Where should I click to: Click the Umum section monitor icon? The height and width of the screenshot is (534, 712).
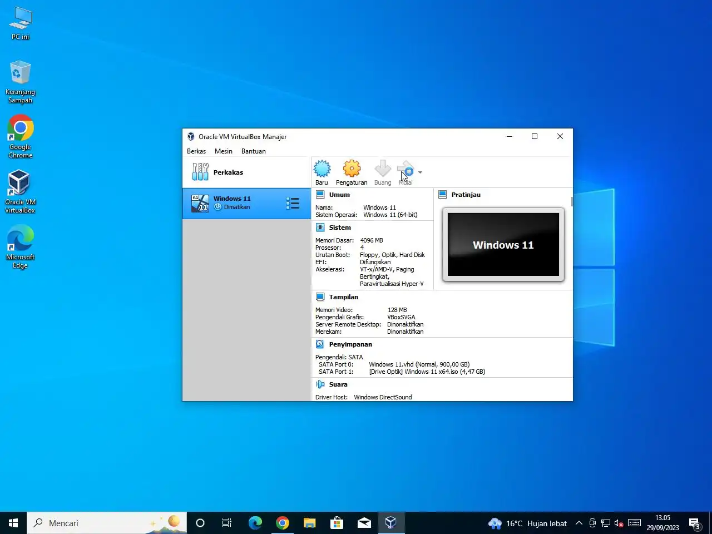click(x=320, y=195)
